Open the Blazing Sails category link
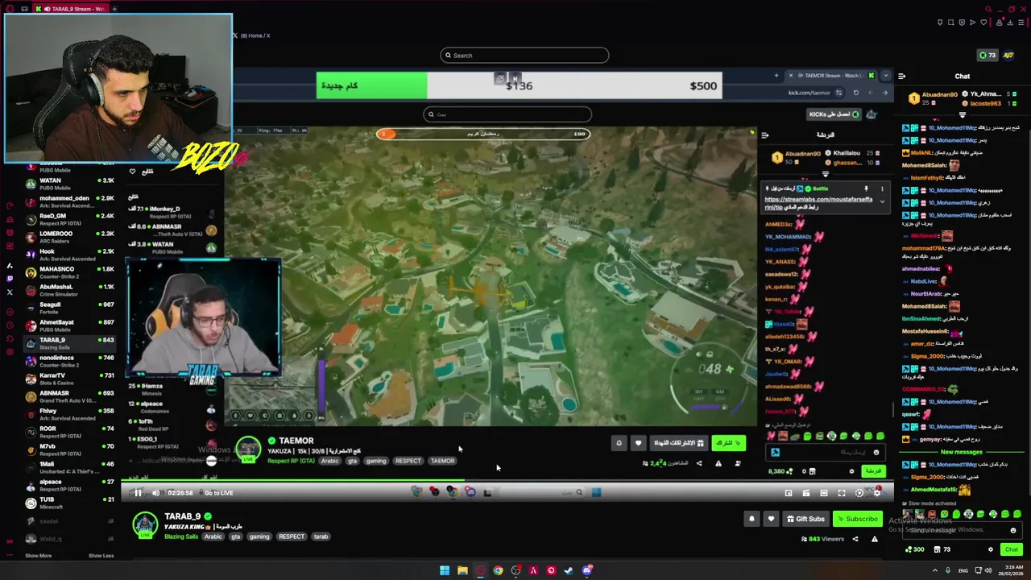The height and width of the screenshot is (580, 1031). click(x=181, y=536)
